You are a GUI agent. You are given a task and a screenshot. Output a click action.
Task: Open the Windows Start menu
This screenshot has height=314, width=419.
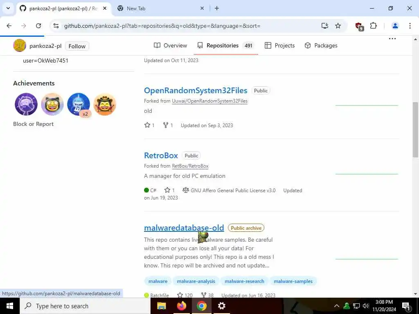coord(10,306)
